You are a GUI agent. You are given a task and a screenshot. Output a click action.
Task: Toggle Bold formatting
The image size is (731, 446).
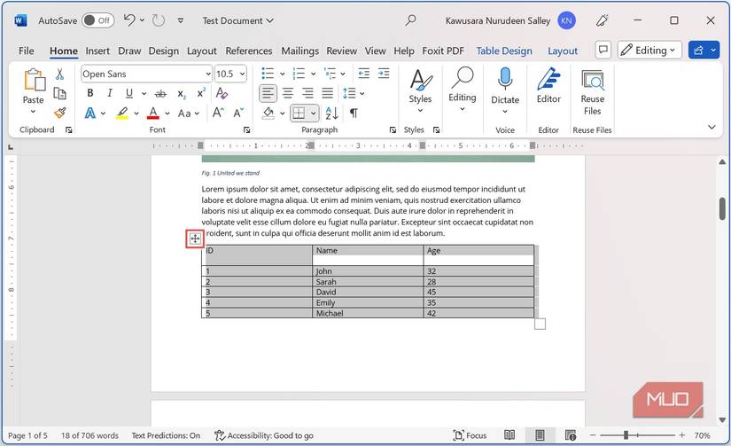(90, 93)
